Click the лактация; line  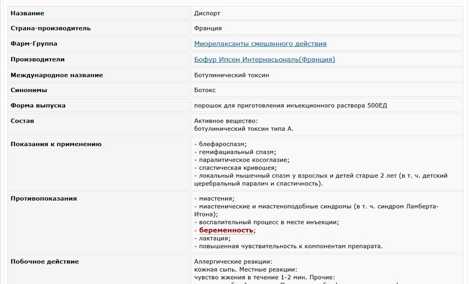pyautogui.click(x=212, y=238)
